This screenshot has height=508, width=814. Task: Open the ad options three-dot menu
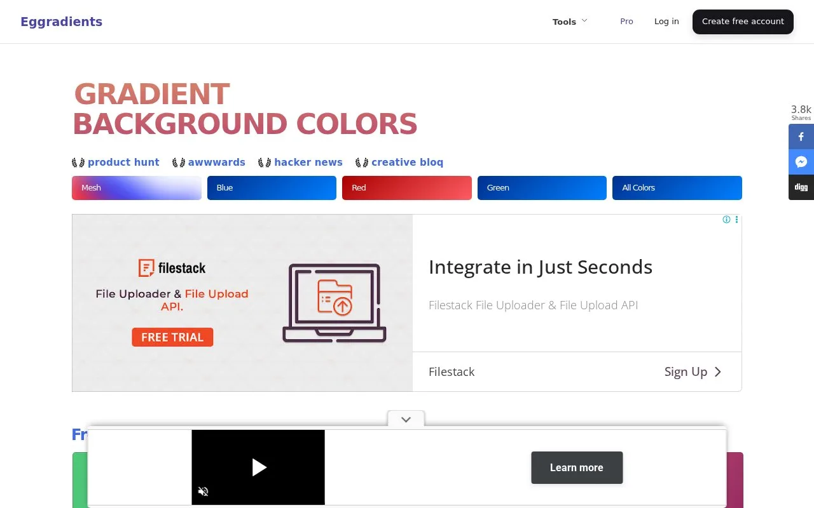click(x=736, y=220)
